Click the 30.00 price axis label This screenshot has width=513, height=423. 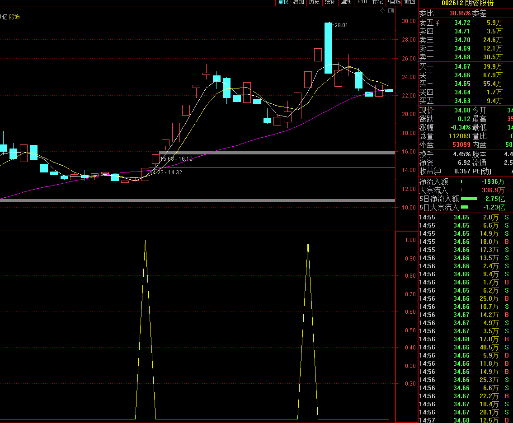409,21
